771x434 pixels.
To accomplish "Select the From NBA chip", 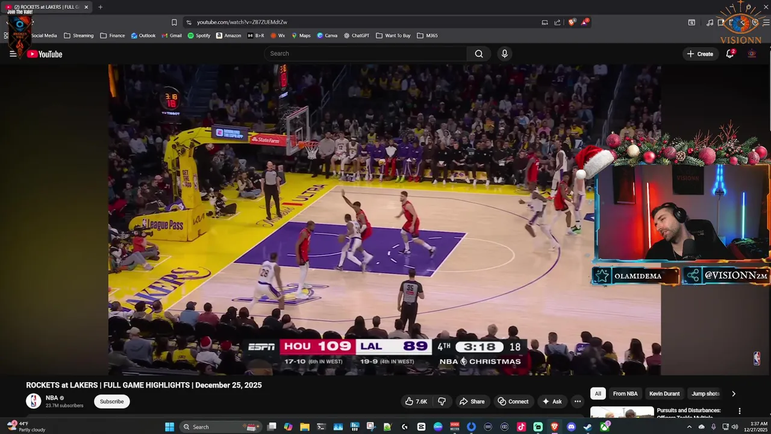I will [x=625, y=394].
